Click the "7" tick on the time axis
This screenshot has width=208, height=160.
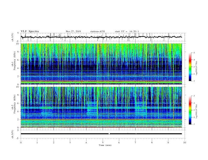pos(136,142)
